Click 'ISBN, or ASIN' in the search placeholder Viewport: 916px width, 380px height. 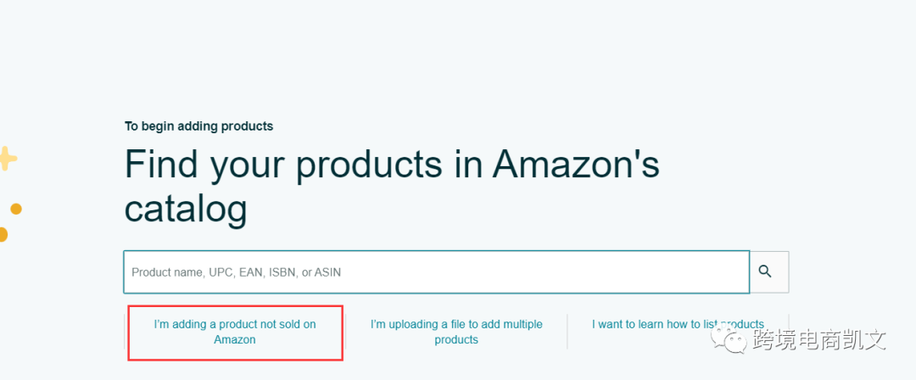305,272
